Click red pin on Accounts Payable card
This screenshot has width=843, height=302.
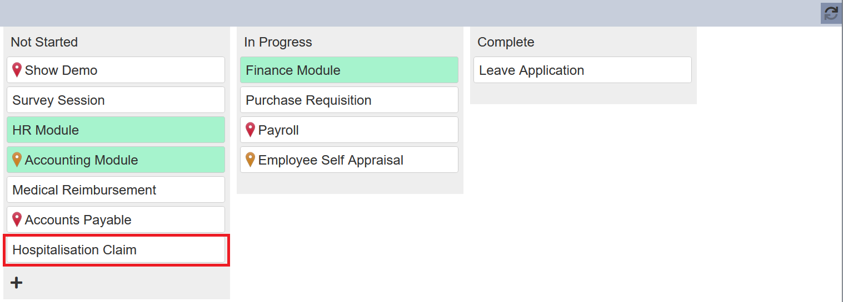[x=17, y=219]
